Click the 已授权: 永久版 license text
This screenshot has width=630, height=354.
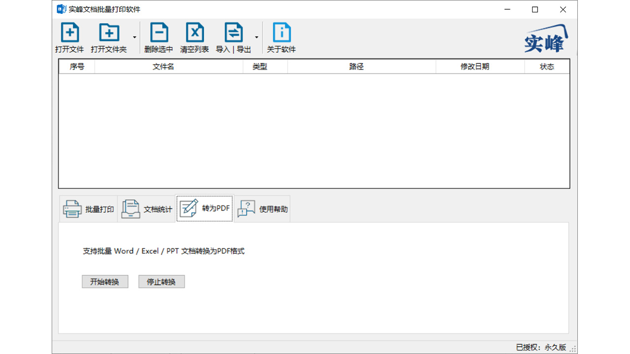click(540, 347)
